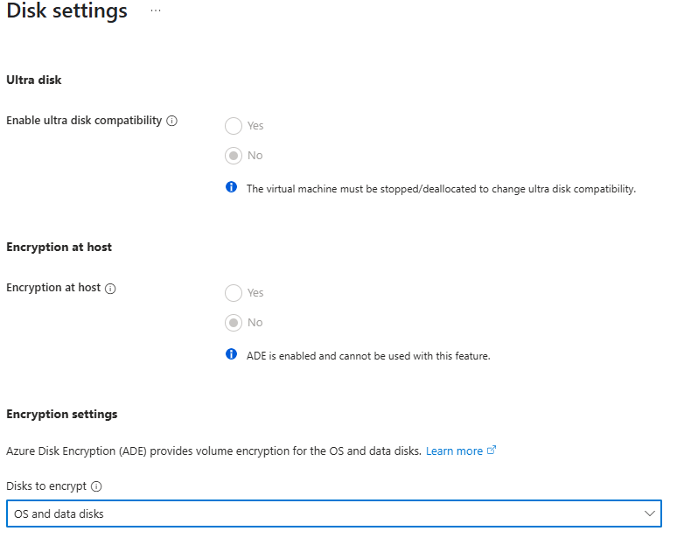Click external link icon after Learn more
The width and height of the screenshot is (691, 538).
pyautogui.click(x=492, y=451)
